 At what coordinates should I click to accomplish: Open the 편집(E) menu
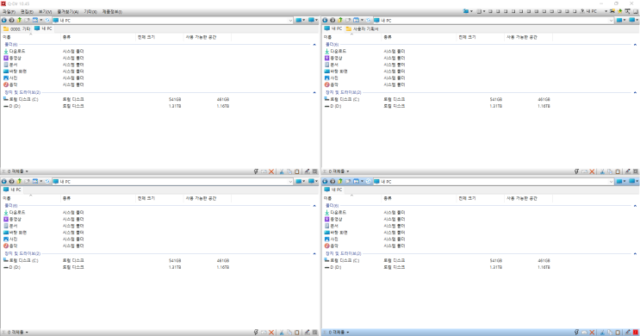pos(27,12)
